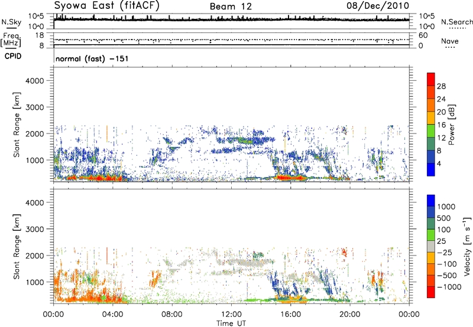Click the 'N.Search' legend label
The image size is (473, 327).
tap(457, 22)
